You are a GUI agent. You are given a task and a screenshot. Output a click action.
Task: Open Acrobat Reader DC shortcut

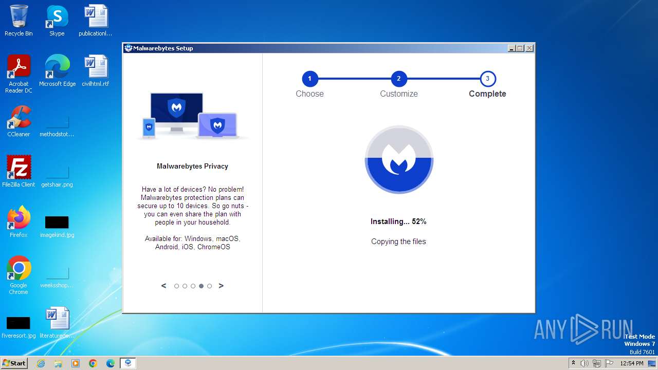pos(19,74)
